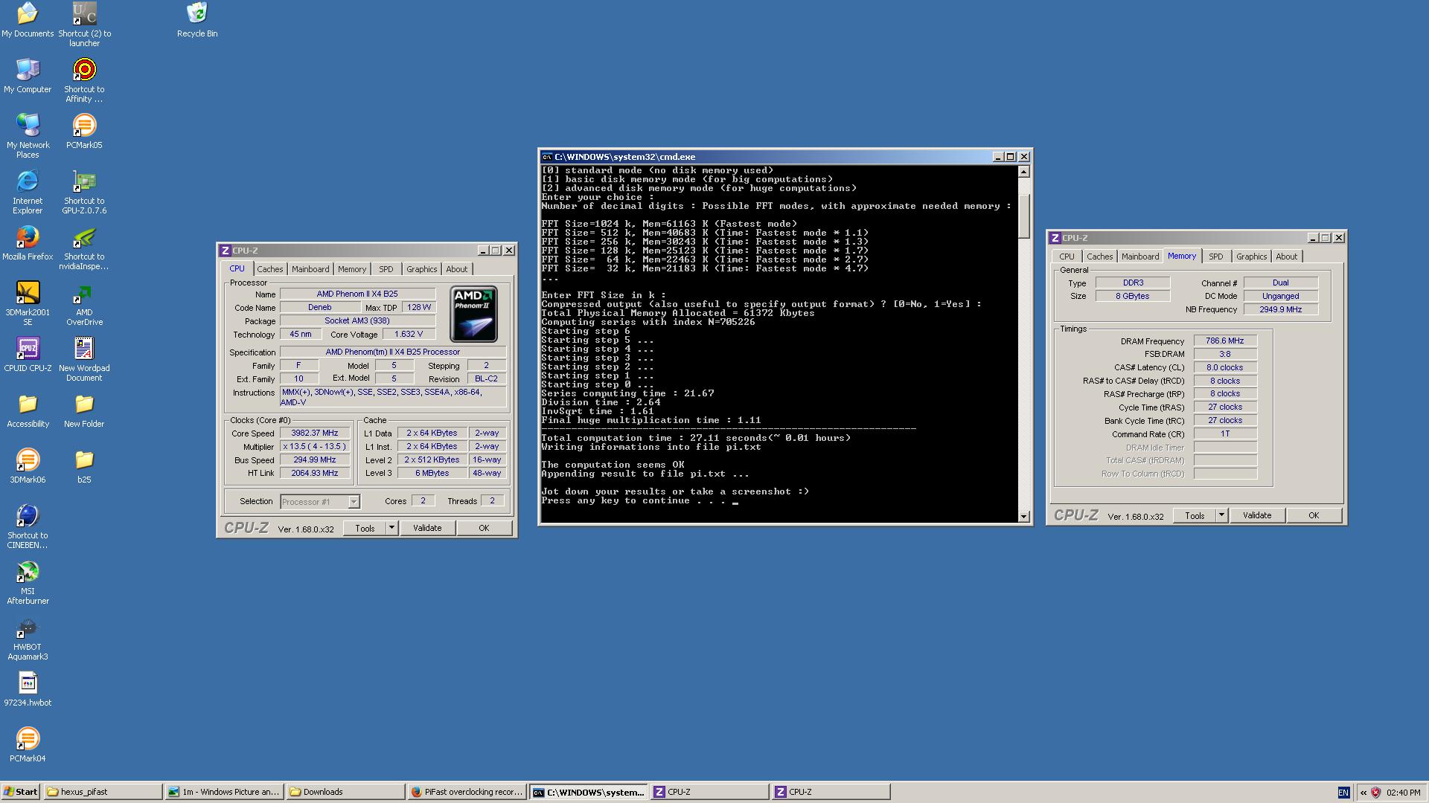Open New Wordpad Document icon

pos(84,359)
